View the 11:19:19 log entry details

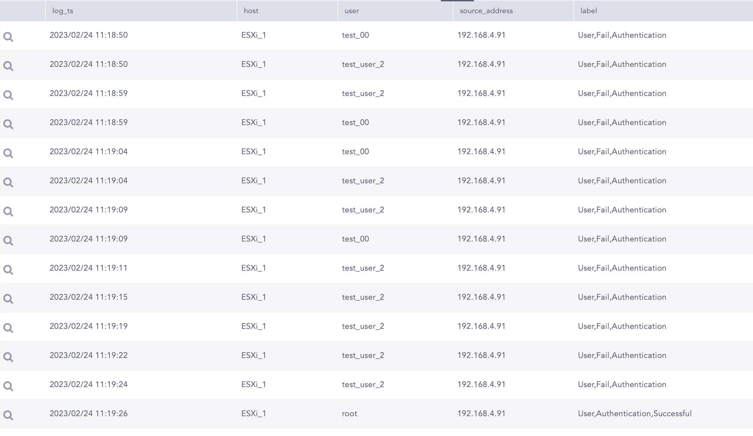click(8, 328)
